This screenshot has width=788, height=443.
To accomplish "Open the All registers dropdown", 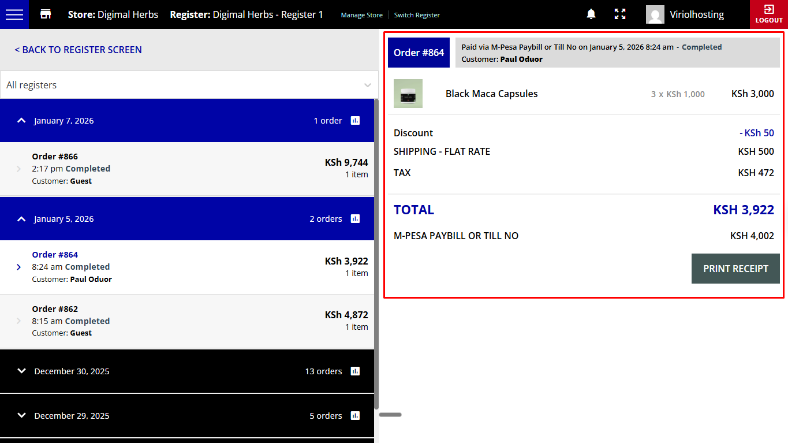I will [189, 85].
